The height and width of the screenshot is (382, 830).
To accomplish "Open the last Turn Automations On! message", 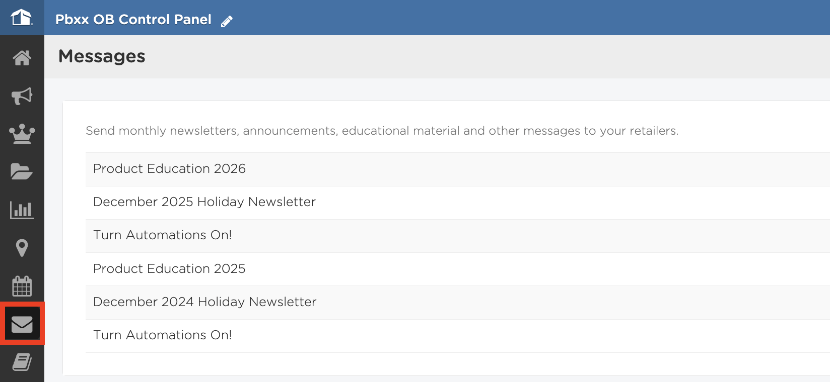I will click(x=457, y=336).
